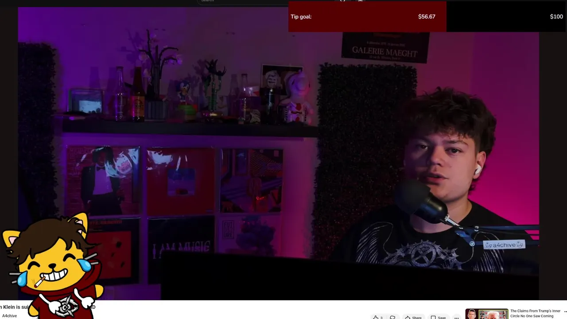Screen dimensions: 567x319
Task: Click the video player area
Action: (x=278, y=153)
